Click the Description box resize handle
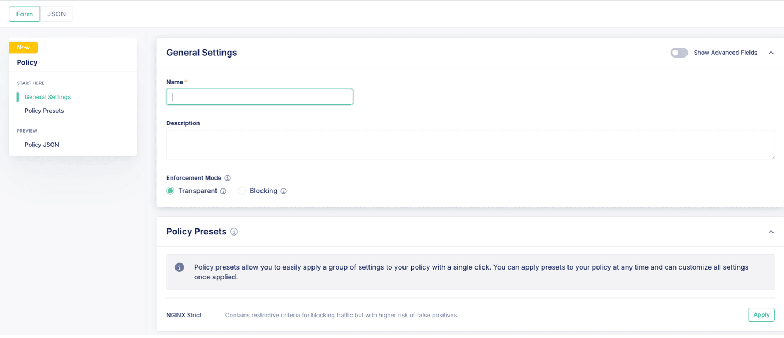 (772, 157)
